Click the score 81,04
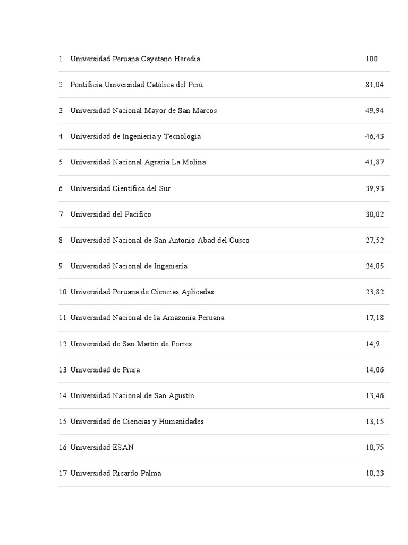 374,85
